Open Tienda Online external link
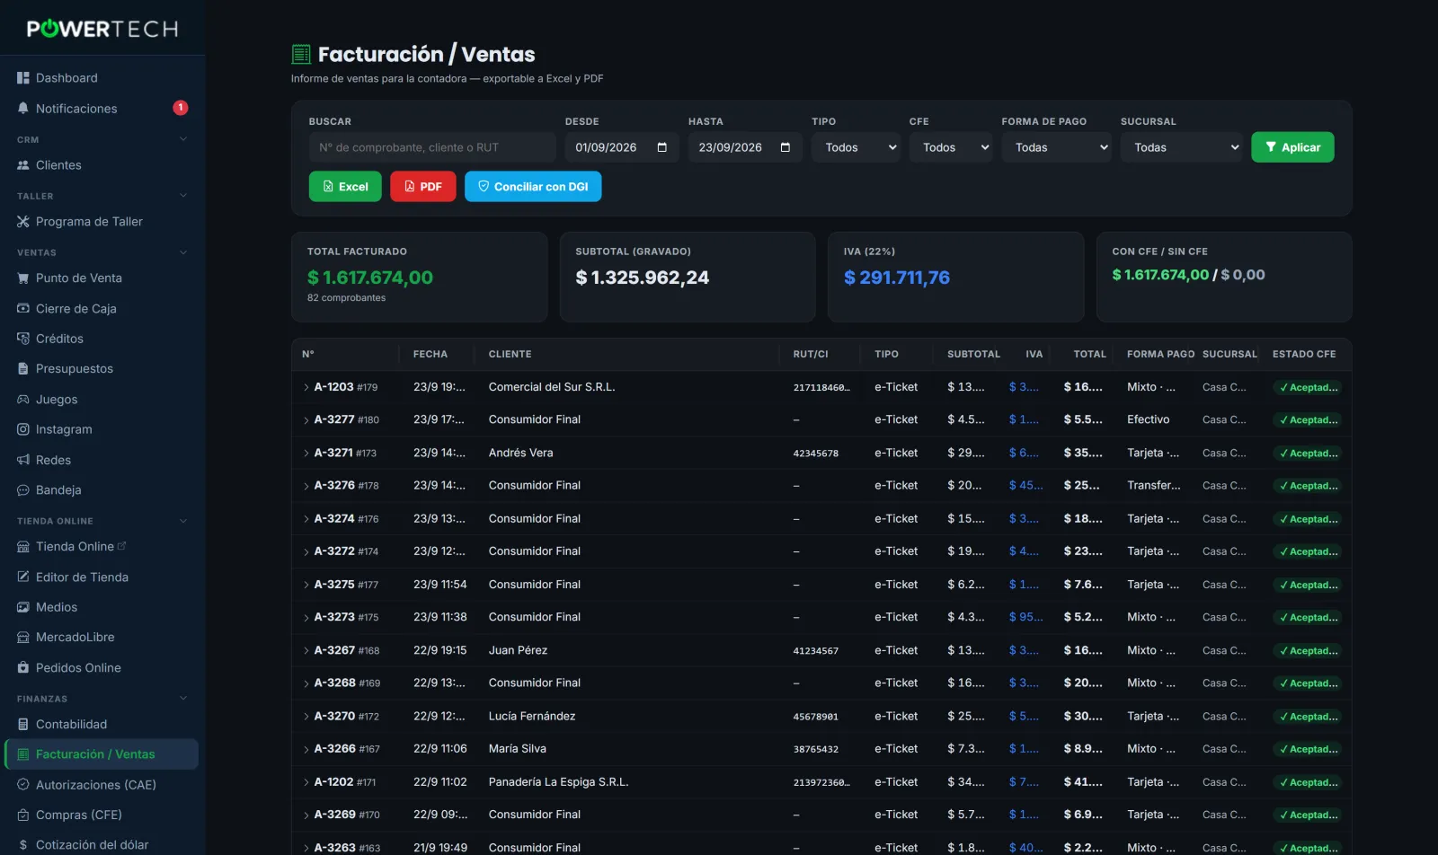The width and height of the screenshot is (1438, 855). tap(121, 546)
